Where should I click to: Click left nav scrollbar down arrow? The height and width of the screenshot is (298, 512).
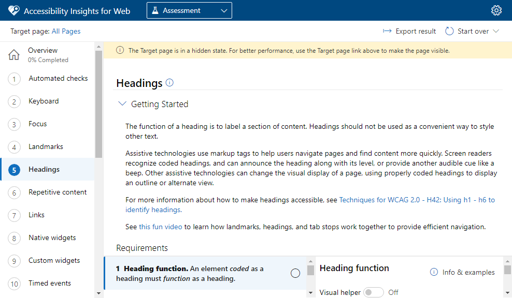pos(98,294)
